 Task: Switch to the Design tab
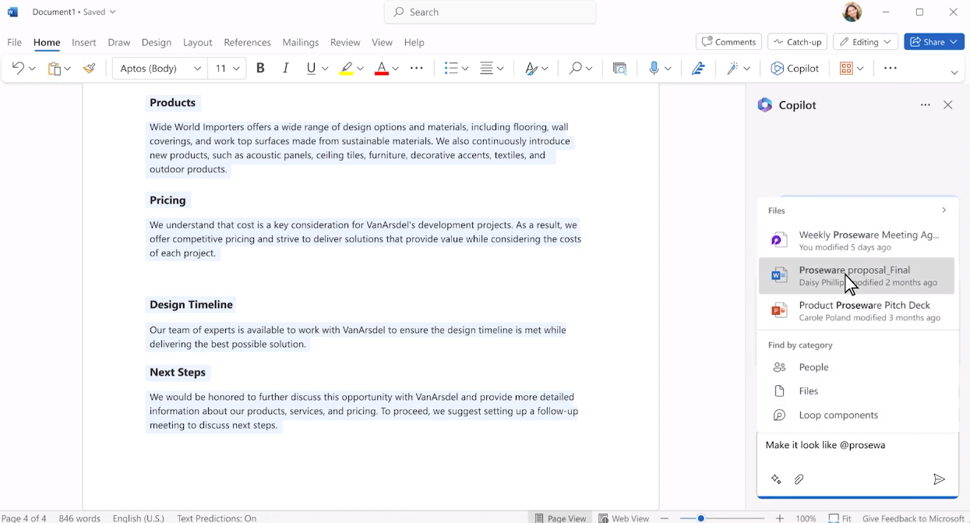click(x=157, y=42)
